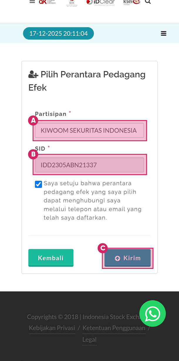Click the date and time badge
The image size is (179, 361).
coord(58,34)
